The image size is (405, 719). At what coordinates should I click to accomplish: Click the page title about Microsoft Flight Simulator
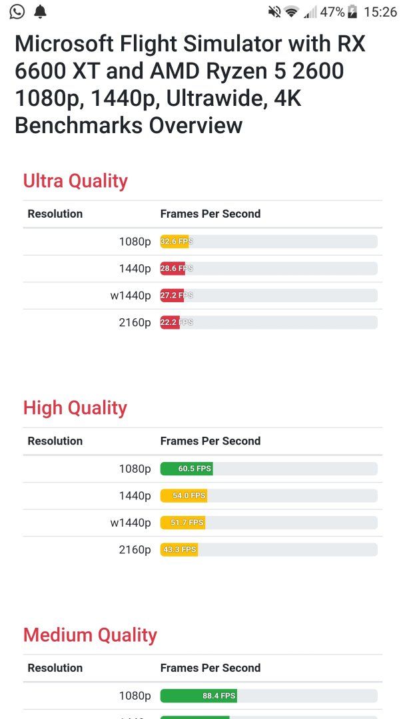[191, 85]
